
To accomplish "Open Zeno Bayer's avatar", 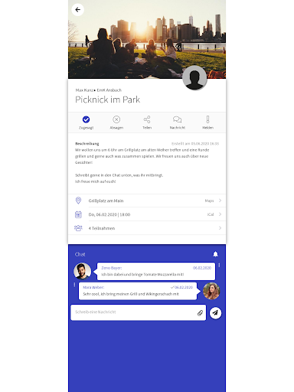I will [x=82, y=271].
